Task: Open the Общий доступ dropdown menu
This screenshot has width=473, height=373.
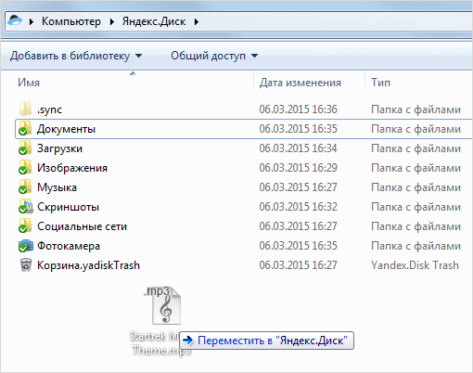Action: tap(214, 56)
